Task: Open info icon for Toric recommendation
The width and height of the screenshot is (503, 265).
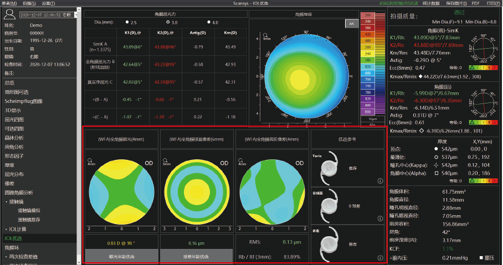Action: pyautogui.click(x=380, y=181)
